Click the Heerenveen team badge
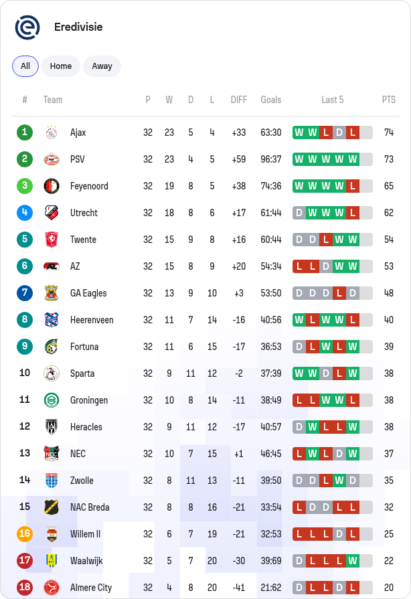411x599 pixels. pyautogui.click(x=52, y=320)
